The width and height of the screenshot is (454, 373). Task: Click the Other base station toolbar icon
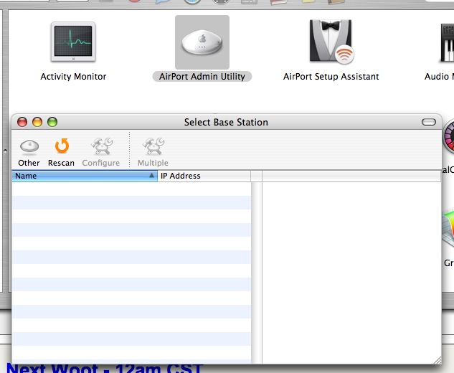pos(29,146)
